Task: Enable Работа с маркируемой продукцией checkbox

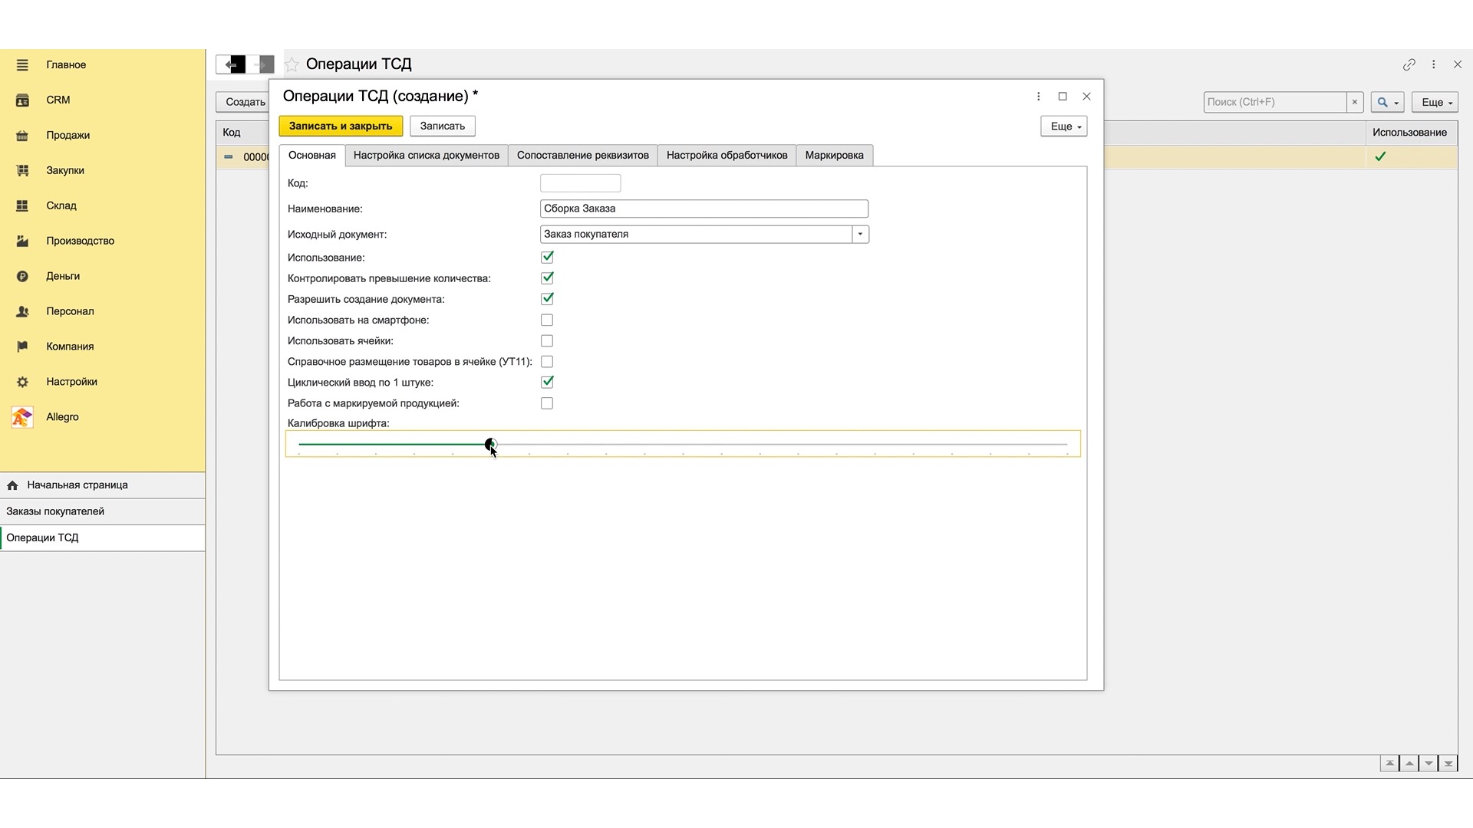Action: tap(547, 403)
